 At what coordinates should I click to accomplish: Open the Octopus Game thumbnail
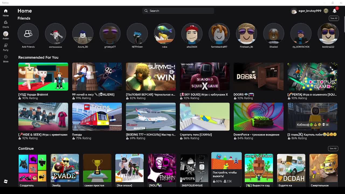point(312,77)
